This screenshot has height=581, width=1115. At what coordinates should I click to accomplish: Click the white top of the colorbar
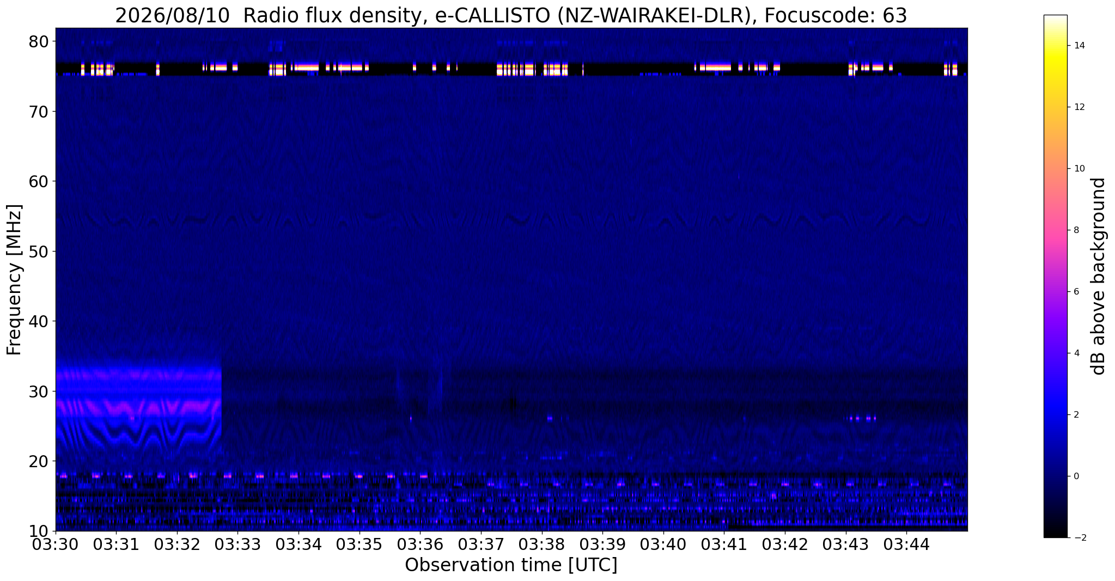point(1055,20)
